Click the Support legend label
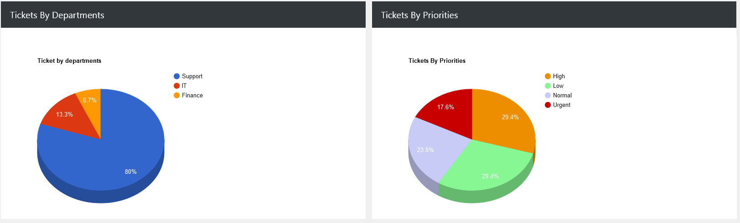Image resolution: width=740 pixels, height=223 pixels. (x=192, y=76)
